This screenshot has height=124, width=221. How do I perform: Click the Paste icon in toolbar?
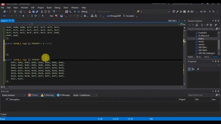[49, 12]
